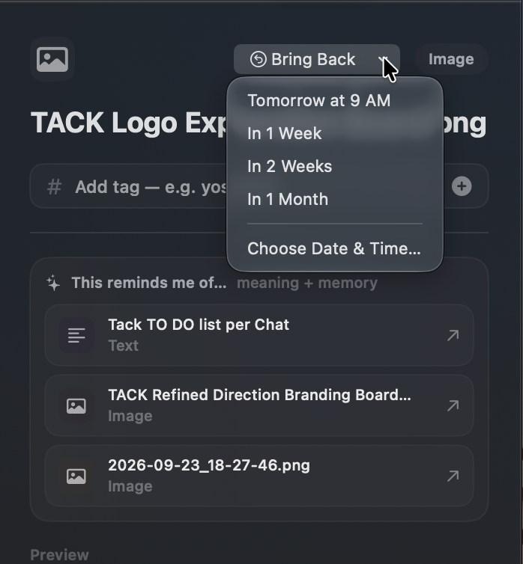Pick In 1 Month reminder option
Viewport: 523px width, 564px height.
tap(288, 199)
